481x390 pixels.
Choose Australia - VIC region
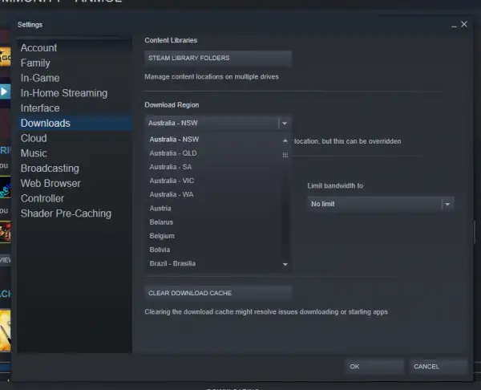coord(214,181)
